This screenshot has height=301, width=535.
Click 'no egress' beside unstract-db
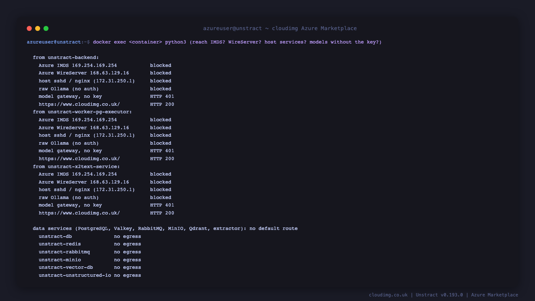click(127, 237)
